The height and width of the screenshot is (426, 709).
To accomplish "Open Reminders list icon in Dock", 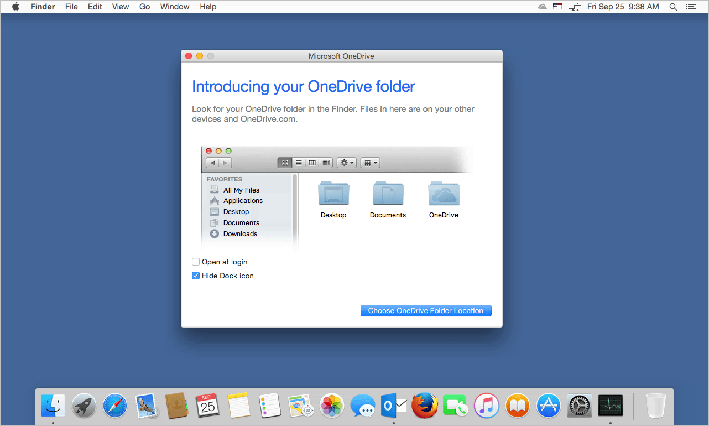I will [270, 406].
